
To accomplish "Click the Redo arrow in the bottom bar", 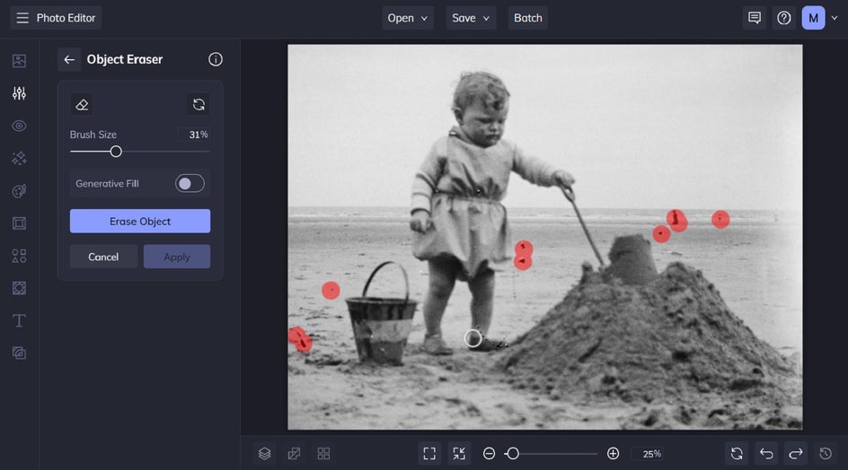I will pos(796,454).
